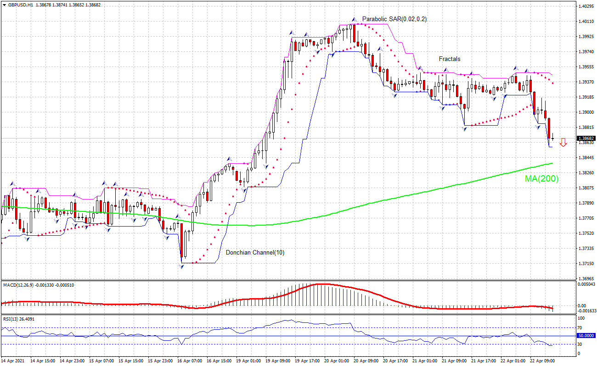Select the 22 Apr 09:00 time label

click(542, 361)
